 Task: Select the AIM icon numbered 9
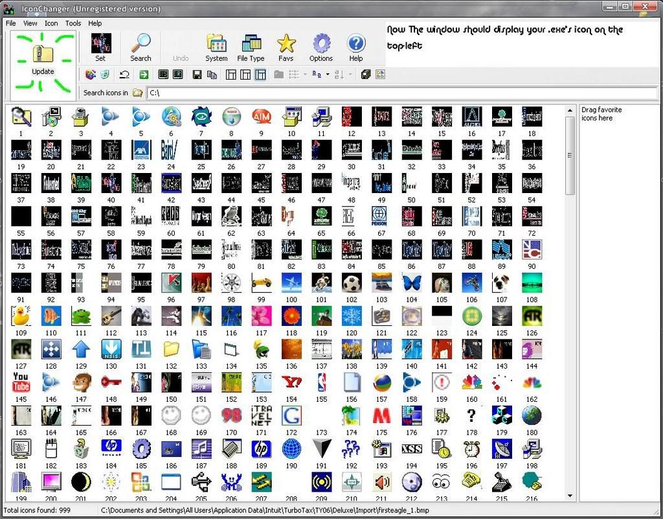point(262,117)
